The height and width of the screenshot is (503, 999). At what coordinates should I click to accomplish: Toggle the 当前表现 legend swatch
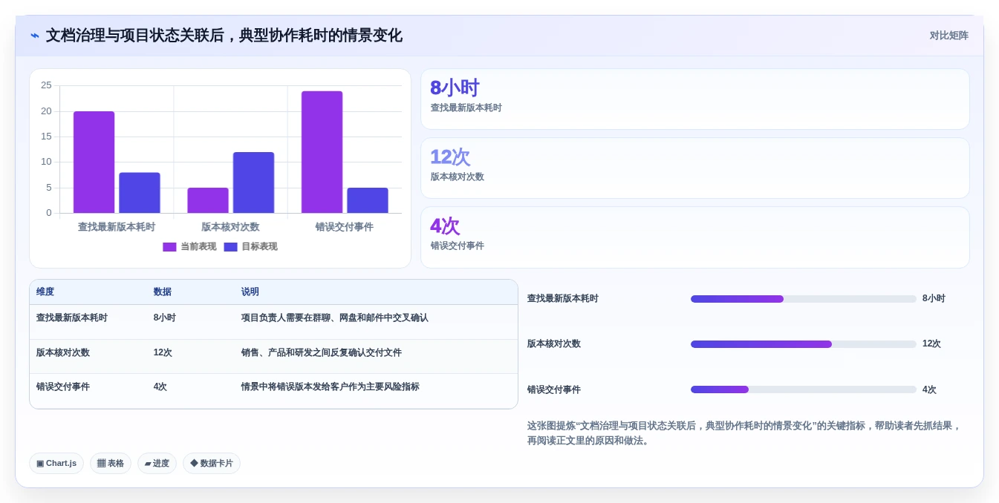[169, 247]
